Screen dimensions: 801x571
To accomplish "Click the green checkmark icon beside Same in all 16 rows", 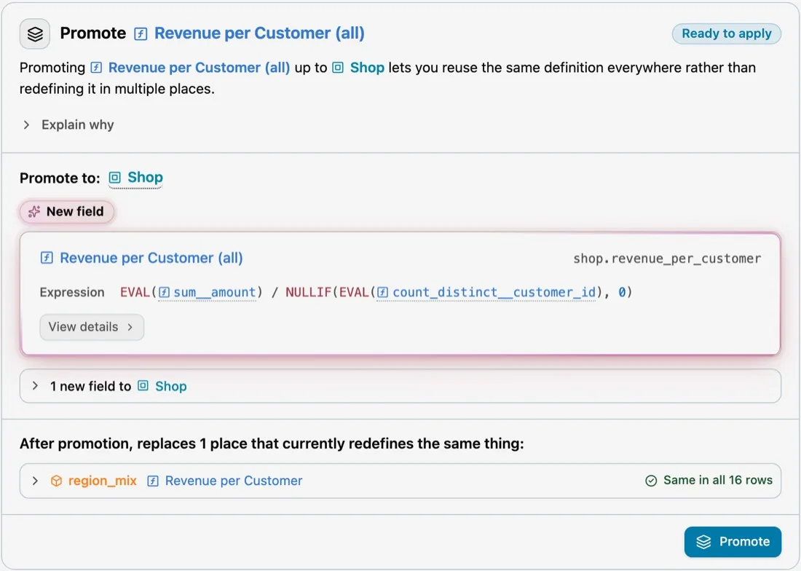I will click(651, 481).
